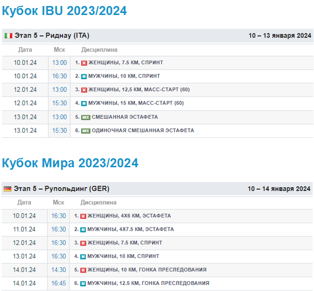Viewport: 314px width, 291px height.
Task: Click the women icon on IBU sprint 7.5 км row
Action: click(x=84, y=63)
